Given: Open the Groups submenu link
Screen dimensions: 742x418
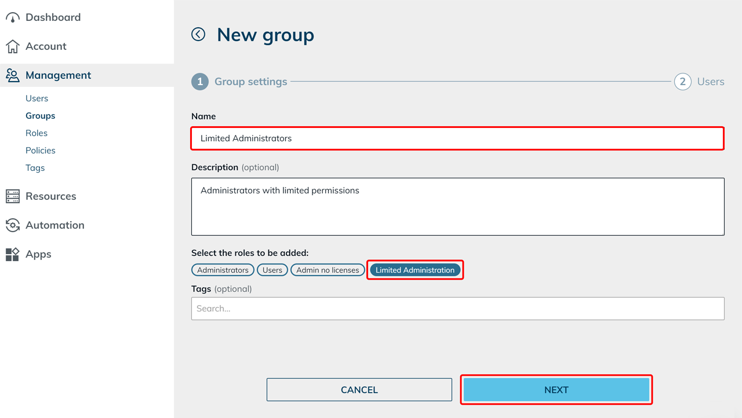Looking at the screenshot, I should tap(40, 116).
